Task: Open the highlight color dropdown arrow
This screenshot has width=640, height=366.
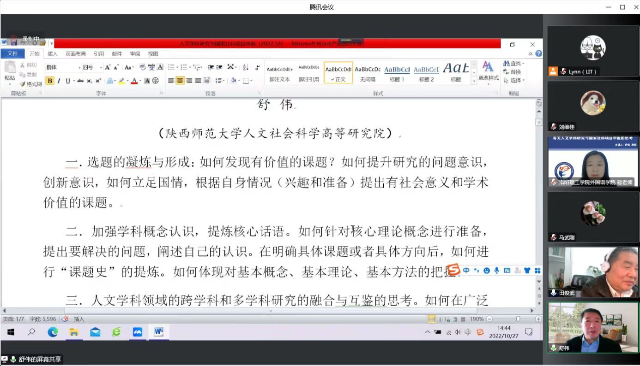Action: 127,81
